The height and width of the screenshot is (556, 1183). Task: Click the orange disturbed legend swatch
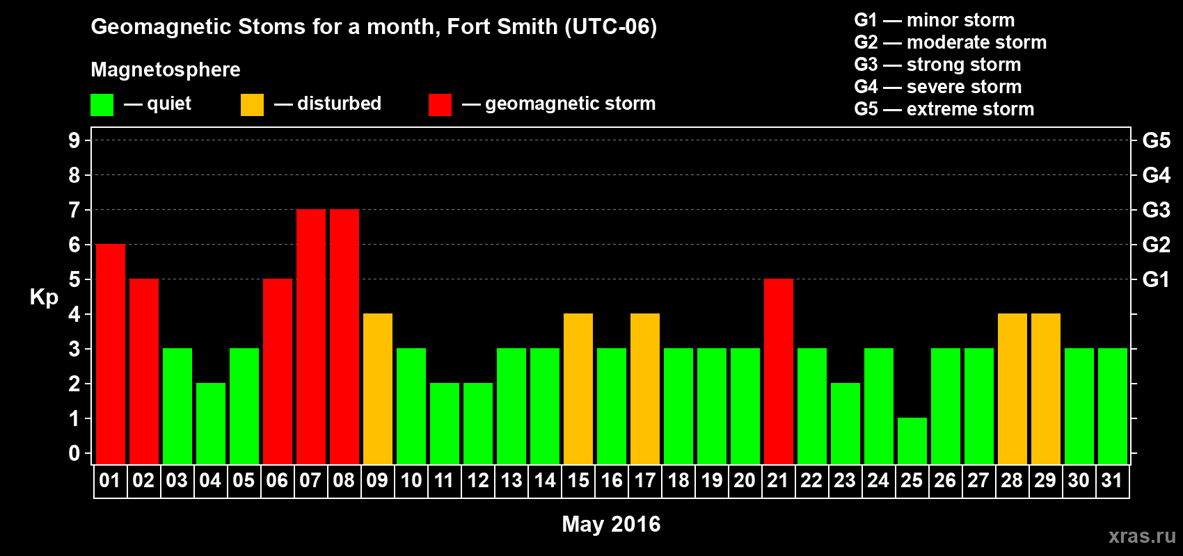(252, 105)
